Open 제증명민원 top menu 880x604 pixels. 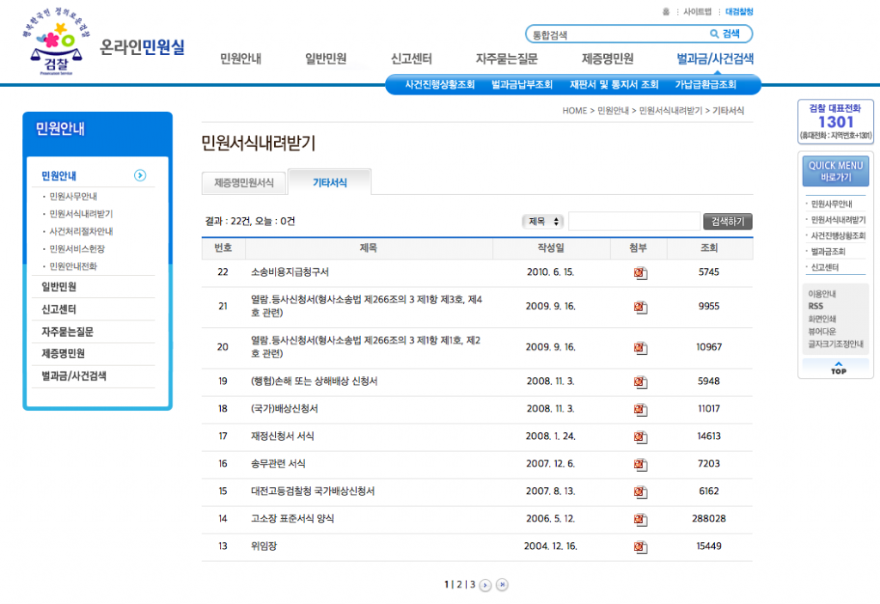click(x=608, y=58)
